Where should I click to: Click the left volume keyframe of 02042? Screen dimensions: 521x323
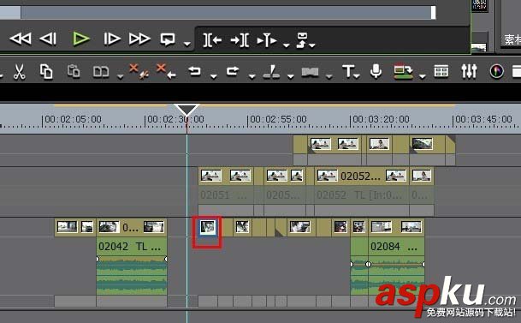point(98,259)
